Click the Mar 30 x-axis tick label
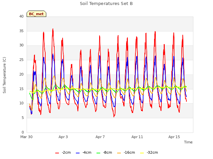Viewport: 213px width, 159px height. pos(27,137)
